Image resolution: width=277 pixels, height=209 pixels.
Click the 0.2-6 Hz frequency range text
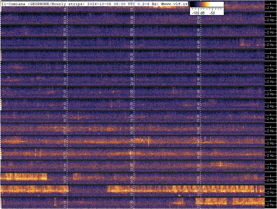(x=147, y=4)
